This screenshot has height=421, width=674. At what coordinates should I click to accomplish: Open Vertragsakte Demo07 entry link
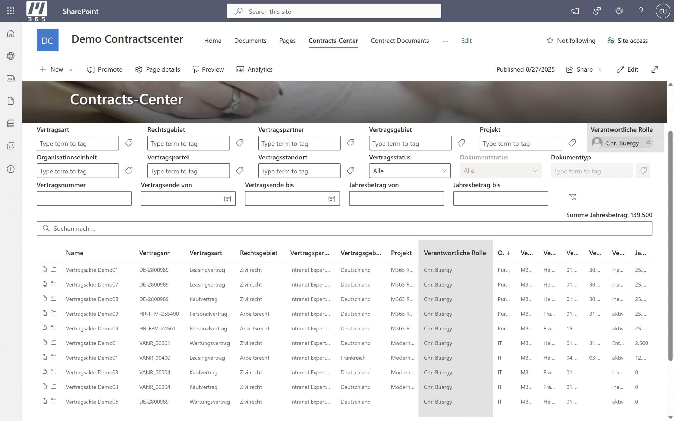[92, 284]
